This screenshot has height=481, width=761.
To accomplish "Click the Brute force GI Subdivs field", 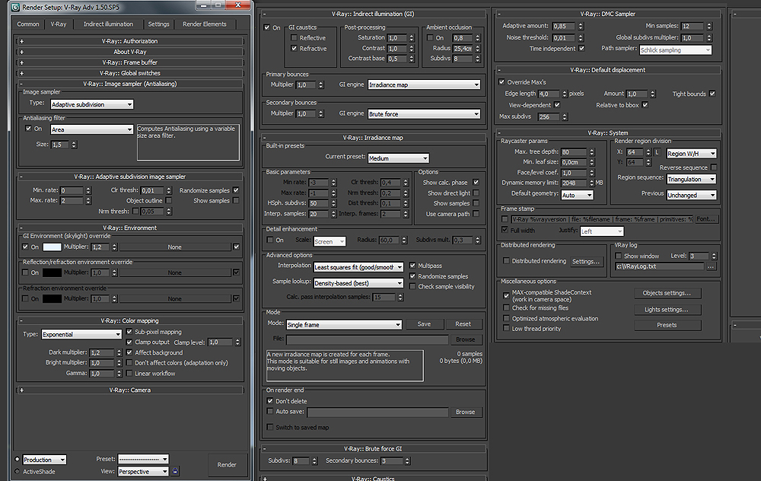I will [x=301, y=460].
